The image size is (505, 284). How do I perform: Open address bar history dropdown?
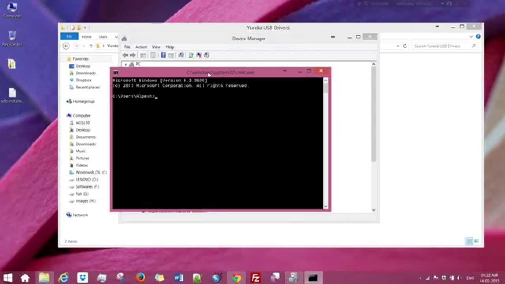tap(398, 46)
